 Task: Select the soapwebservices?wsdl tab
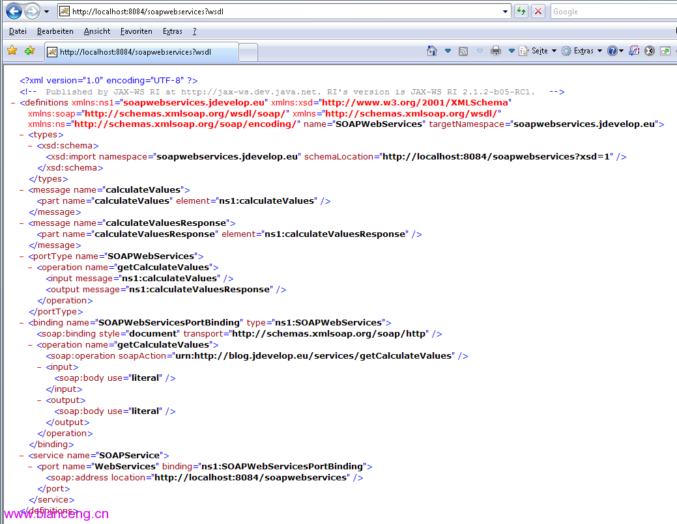141,52
